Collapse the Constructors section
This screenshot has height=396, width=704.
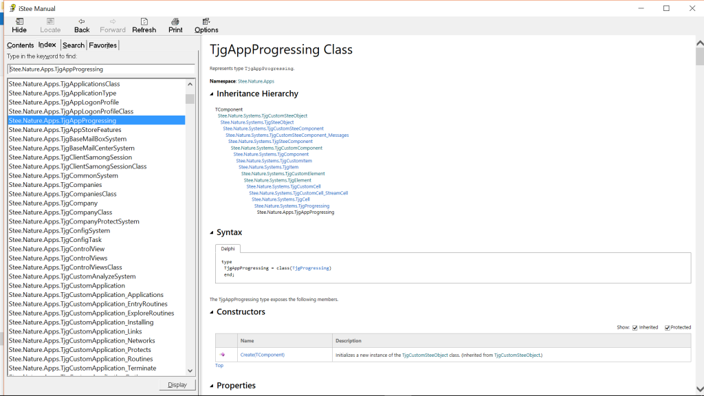pyautogui.click(x=212, y=312)
